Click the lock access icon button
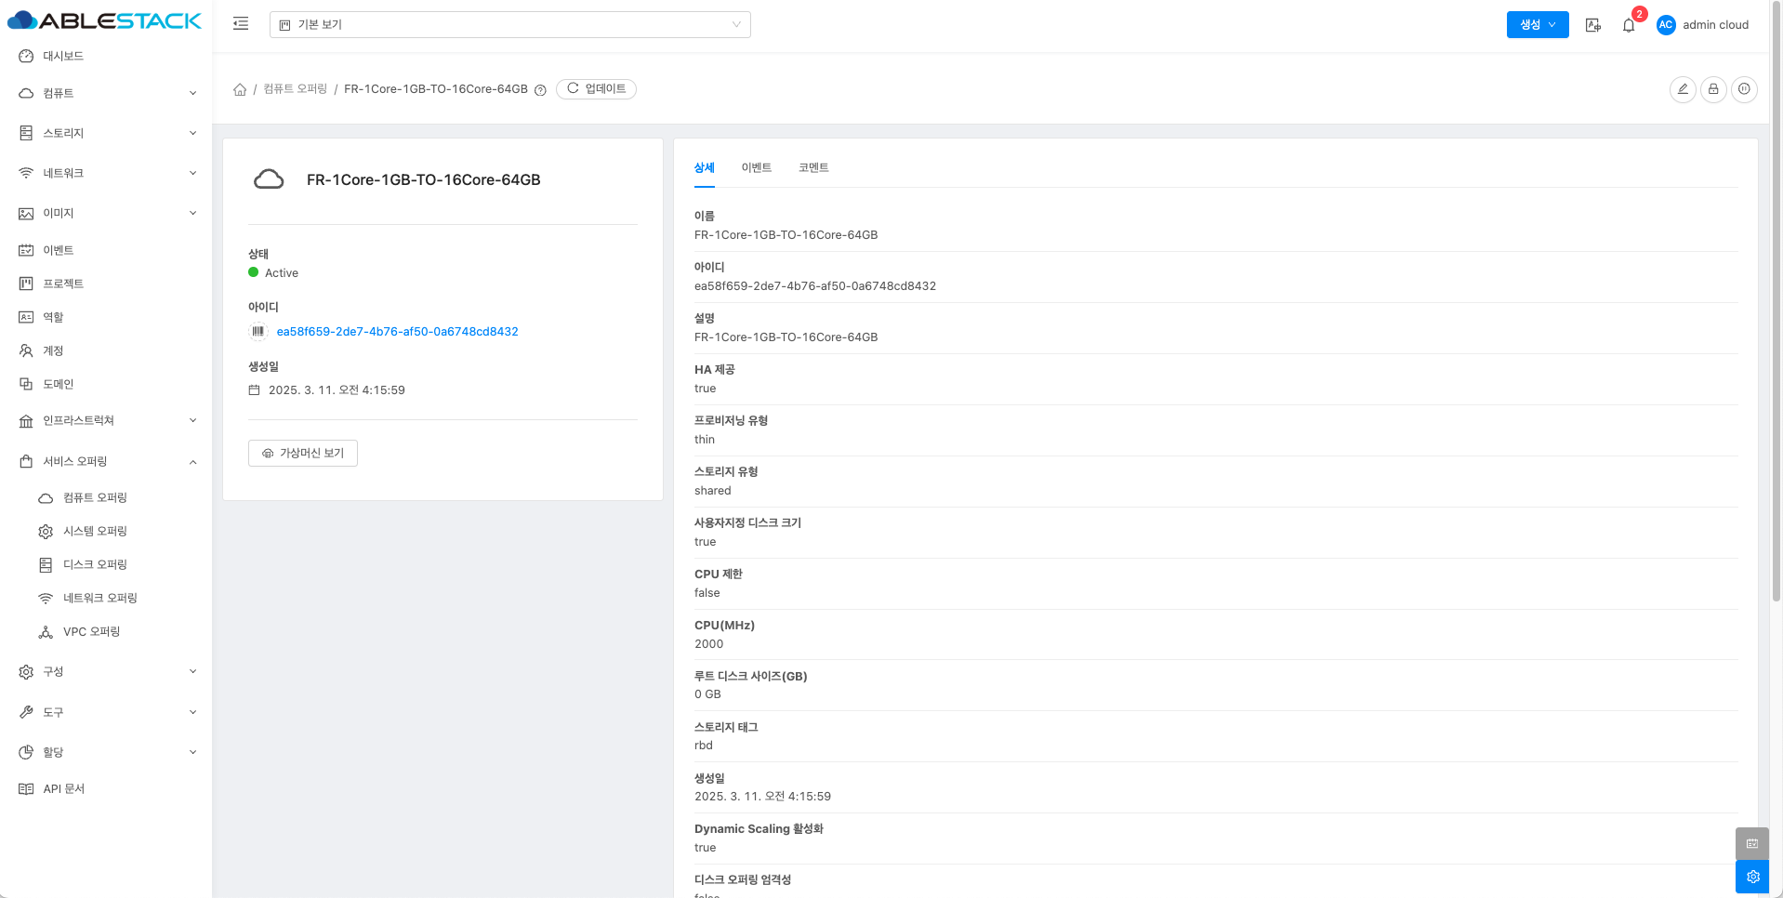The height and width of the screenshot is (898, 1783). (x=1713, y=89)
